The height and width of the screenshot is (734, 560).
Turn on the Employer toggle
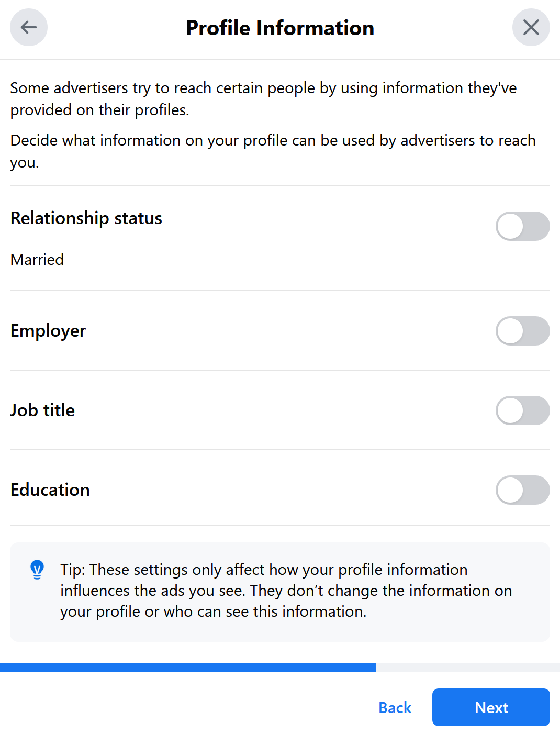[x=522, y=331]
